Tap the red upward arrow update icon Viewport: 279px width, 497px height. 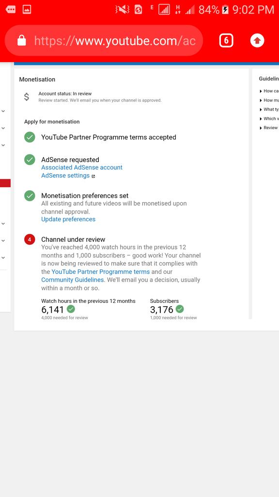[x=257, y=41]
